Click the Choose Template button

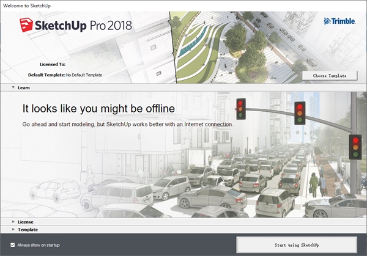coord(330,76)
